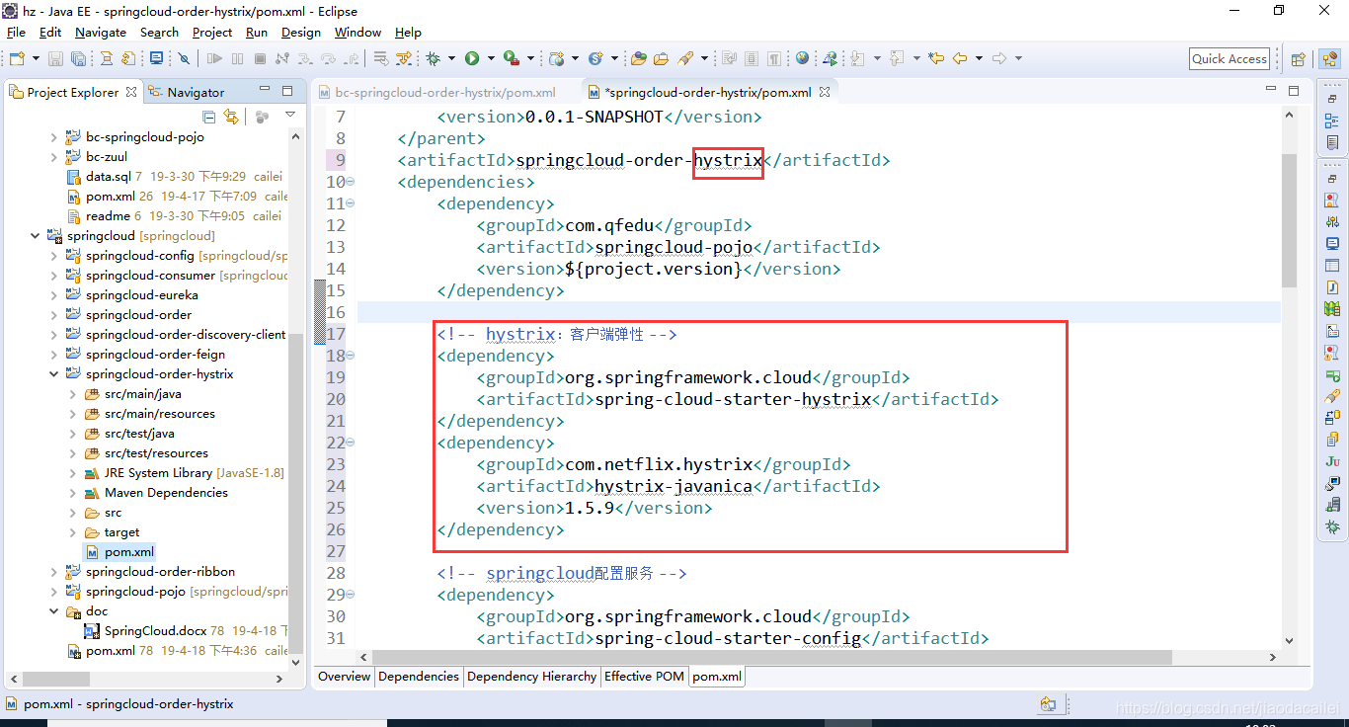Click editor vertical scrollbar thumb
This screenshot has width=1349, height=727.
[1288, 219]
